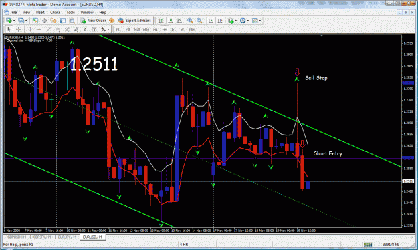Expand the Templates dropdown arrow
This screenshot has height=250, width=418.
[x=260, y=21]
